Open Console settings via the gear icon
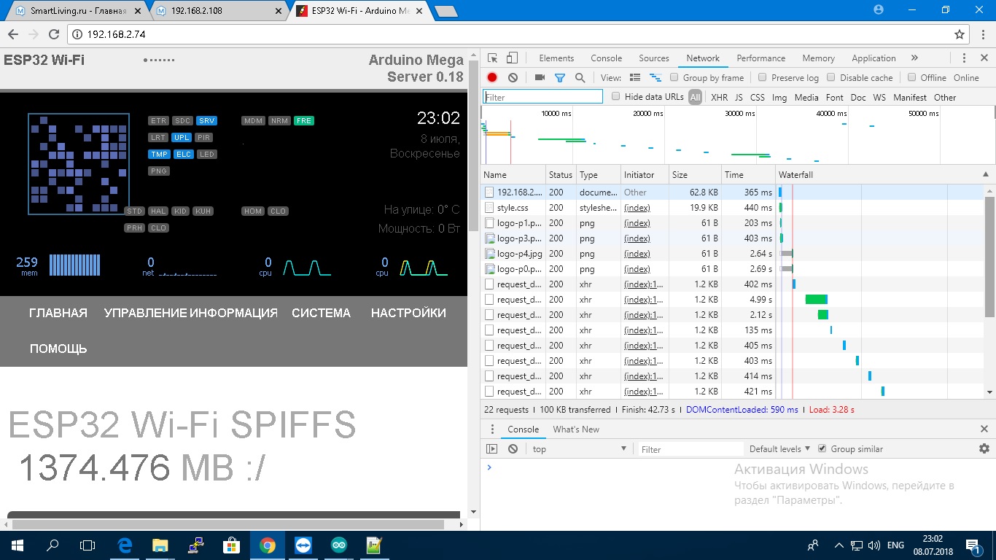The width and height of the screenshot is (996, 560). 983,449
